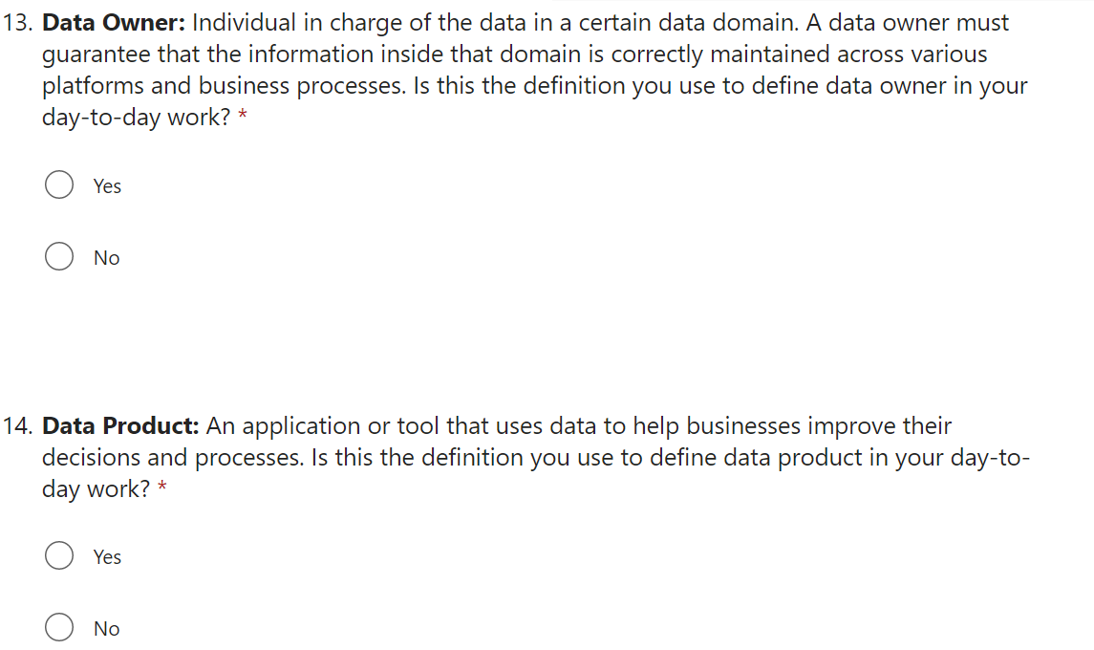Click the "No" label text under question 14

[106, 629]
